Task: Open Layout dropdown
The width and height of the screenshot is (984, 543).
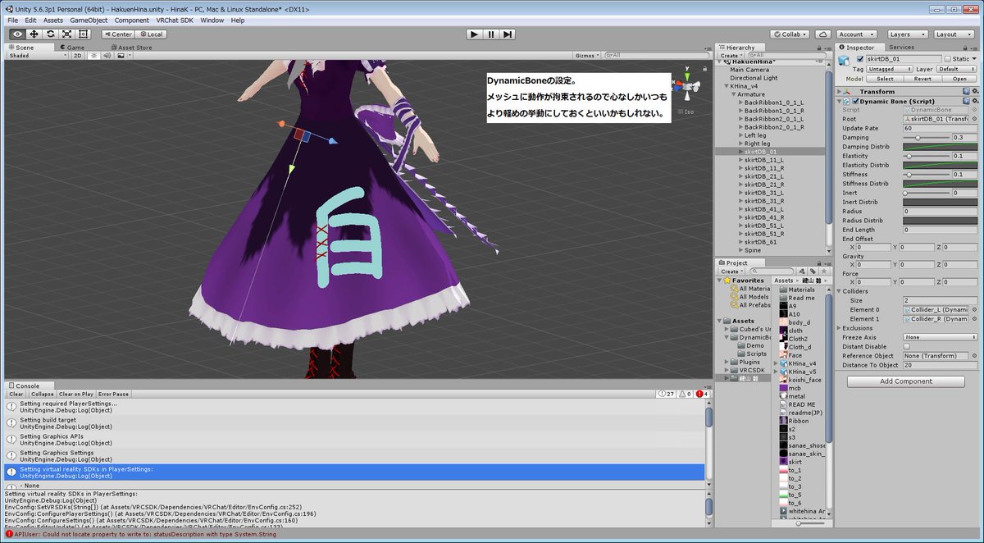Action: coord(953,34)
